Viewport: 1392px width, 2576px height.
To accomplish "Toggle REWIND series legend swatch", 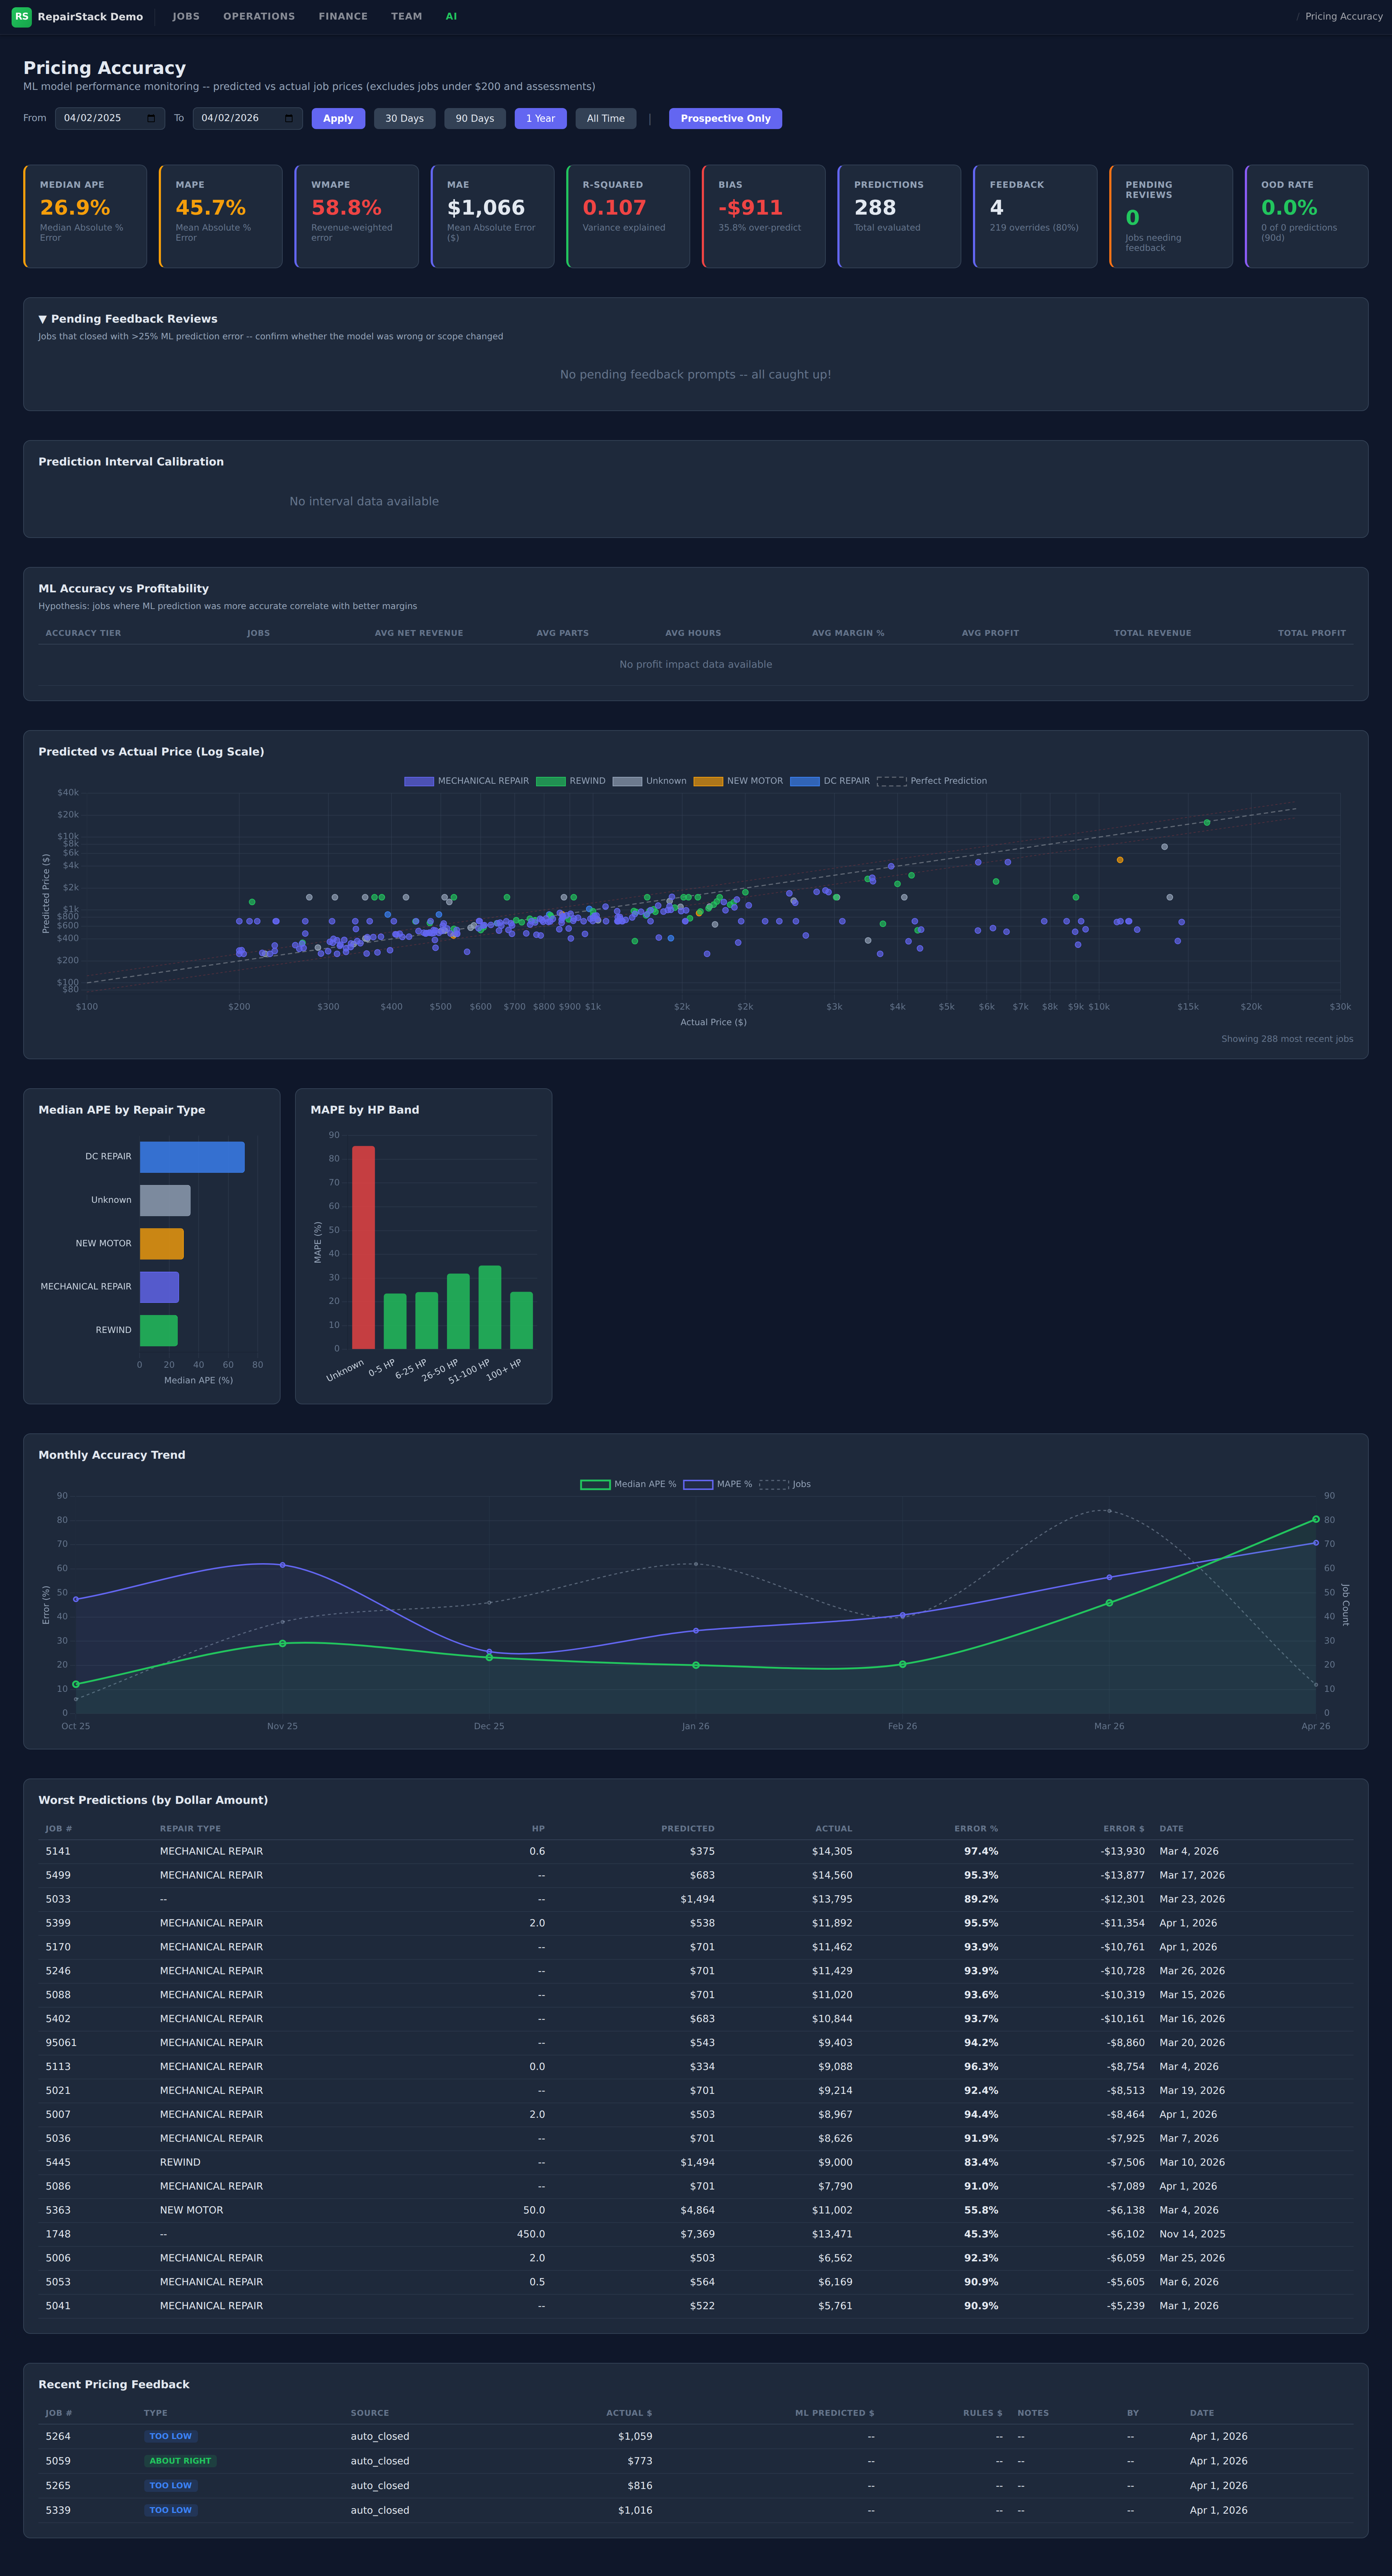I will (551, 781).
